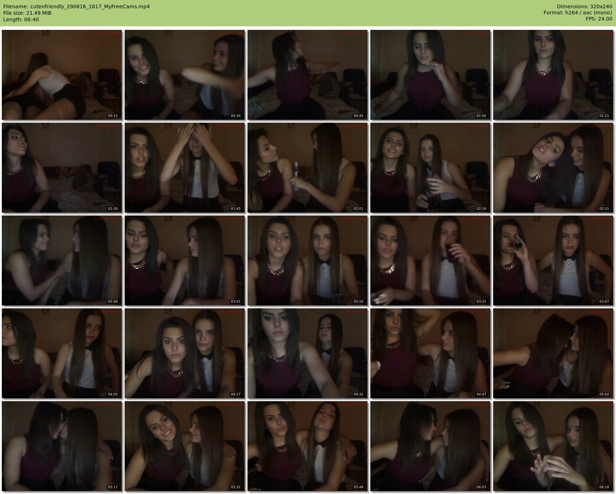Open the thumbnail at 01:00
Viewport: 616px width, 494px height.
tap(430, 75)
